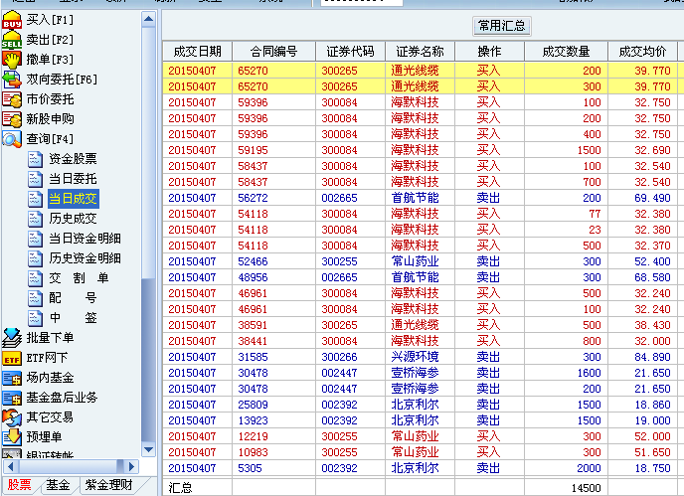
Task: Sort by the 合同编号 column header
Action: tap(274, 52)
